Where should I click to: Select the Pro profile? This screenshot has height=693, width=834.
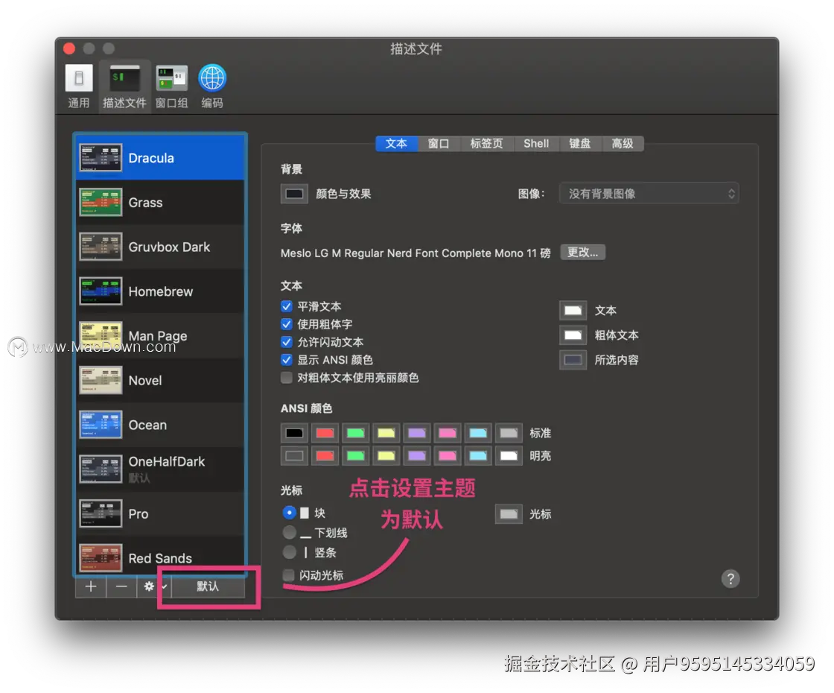[160, 513]
